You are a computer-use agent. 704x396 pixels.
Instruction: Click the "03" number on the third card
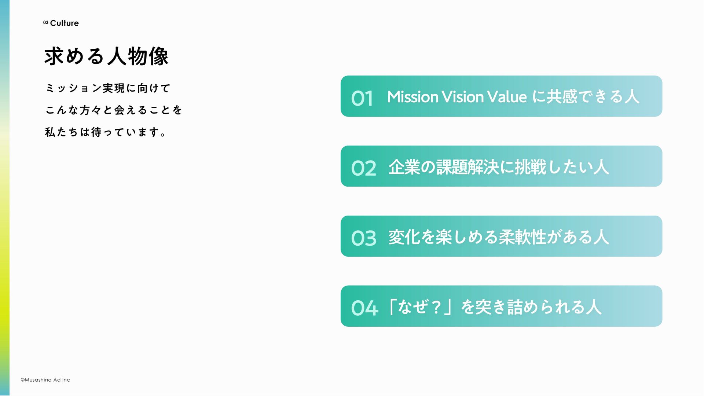(x=363, y=238)
